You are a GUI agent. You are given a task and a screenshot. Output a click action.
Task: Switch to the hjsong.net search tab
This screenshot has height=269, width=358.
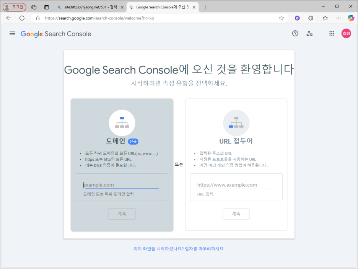click(x=90, y=7)
